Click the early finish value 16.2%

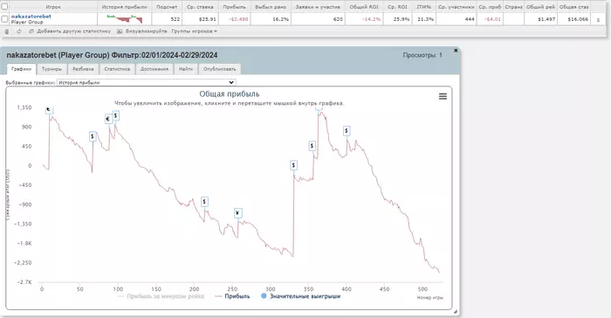click(x=280, y=19)
